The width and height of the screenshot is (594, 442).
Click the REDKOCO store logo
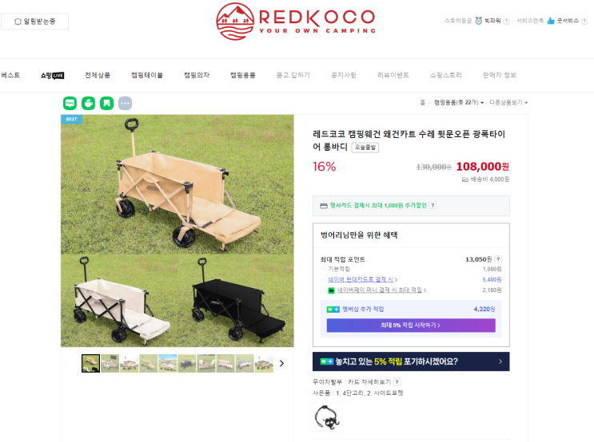(296, 22)
